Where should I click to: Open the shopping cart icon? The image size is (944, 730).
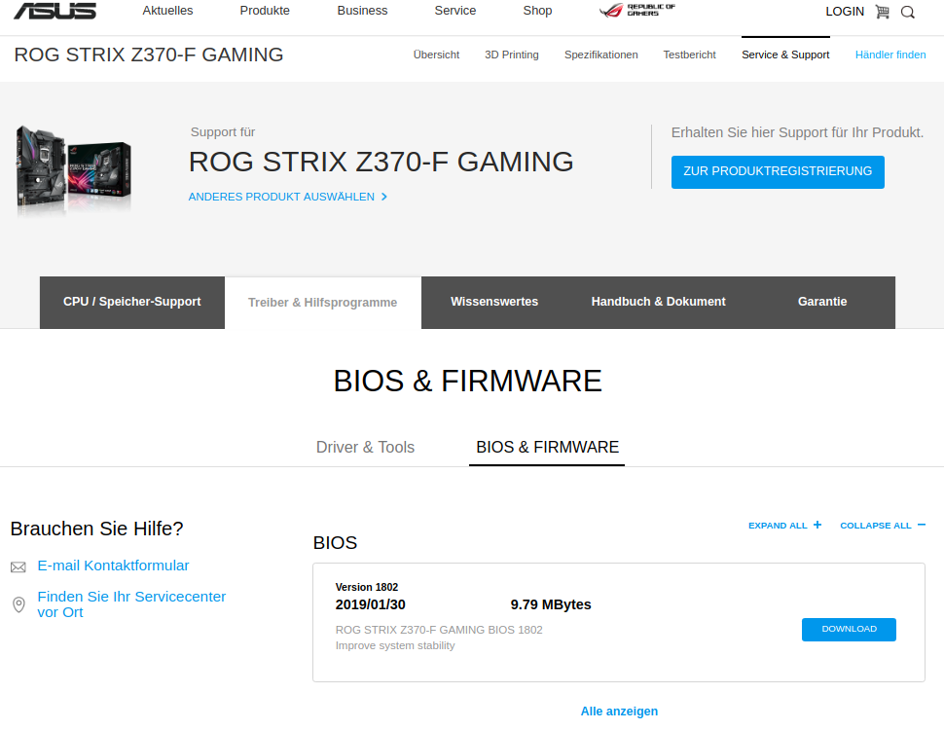click(x=882, y=12)
